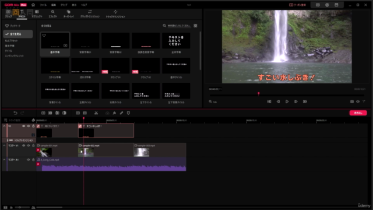Take a preview snapshot with camera icon
This screenshot has width=373, height=210.
pos(352,101)
